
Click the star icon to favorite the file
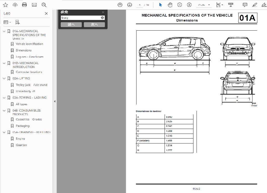point(5,5)
